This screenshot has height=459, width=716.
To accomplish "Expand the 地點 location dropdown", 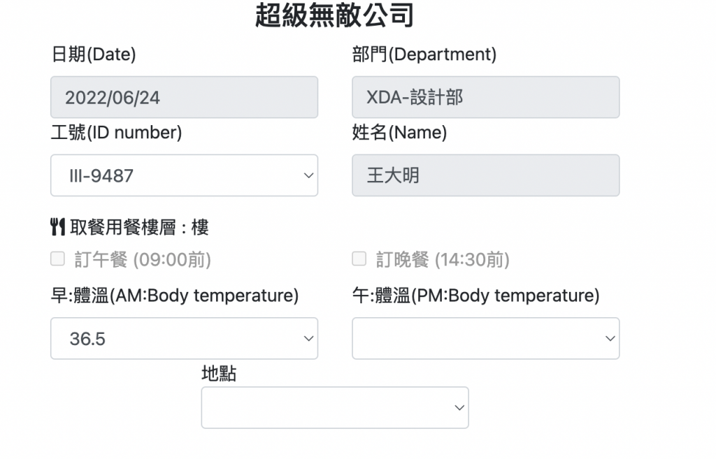I will (335, 407).
